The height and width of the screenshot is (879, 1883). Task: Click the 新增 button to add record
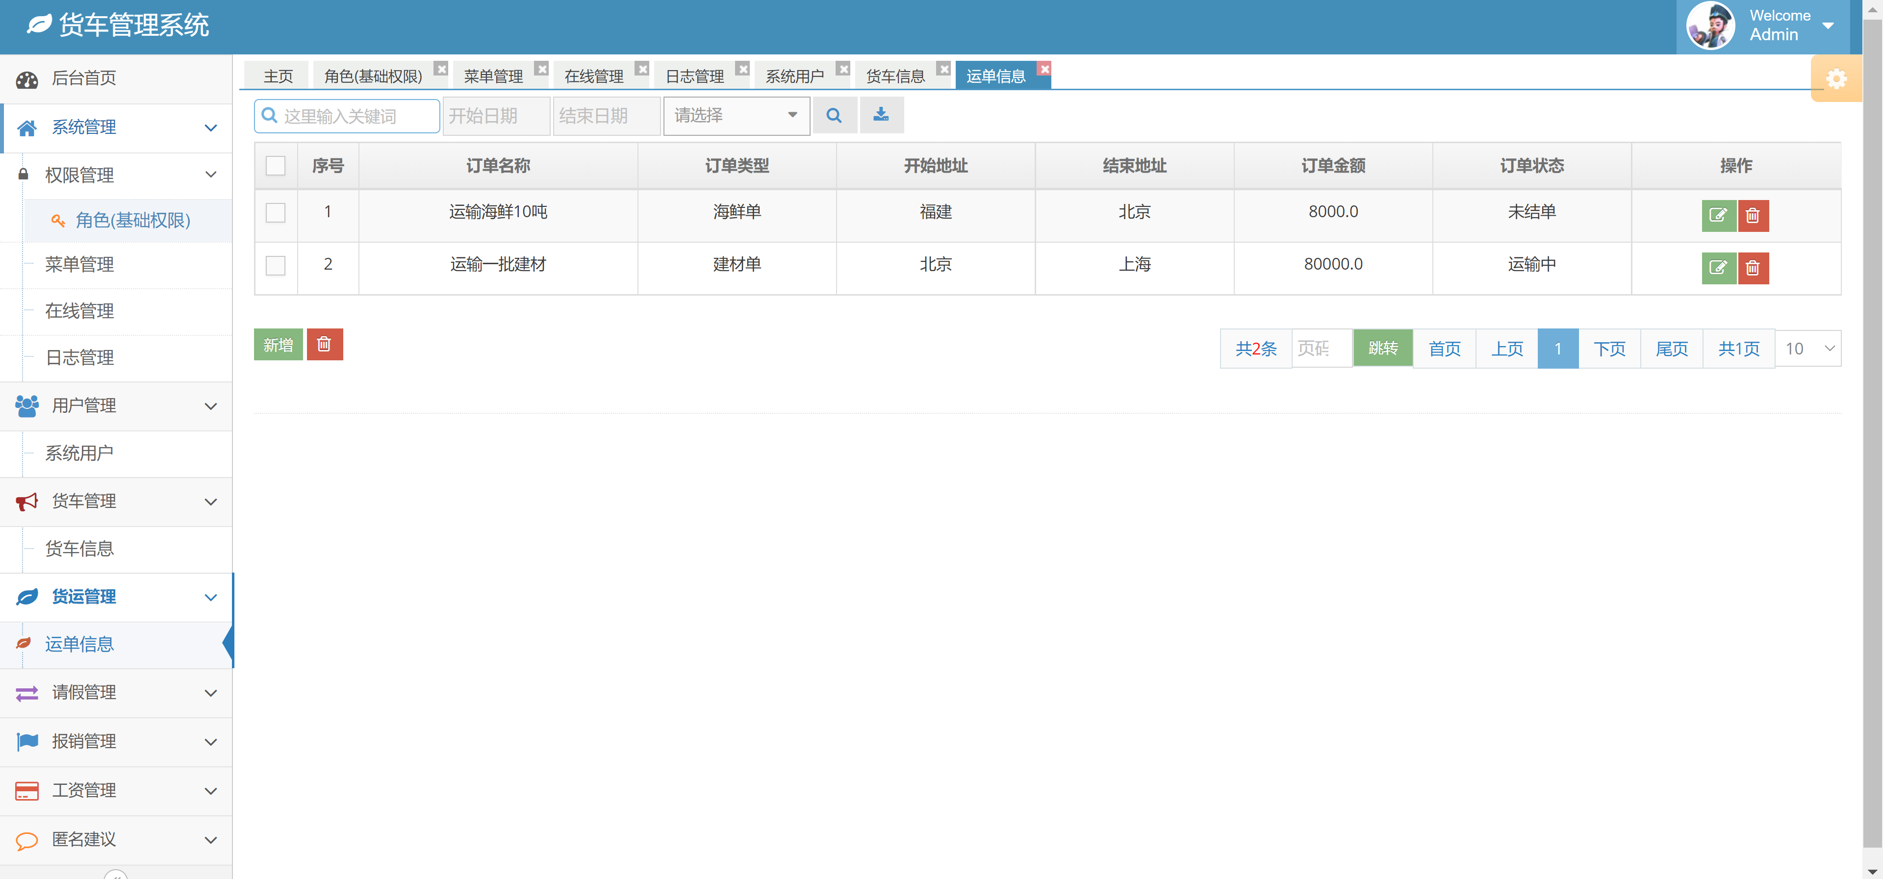click(x=278, y=344)
